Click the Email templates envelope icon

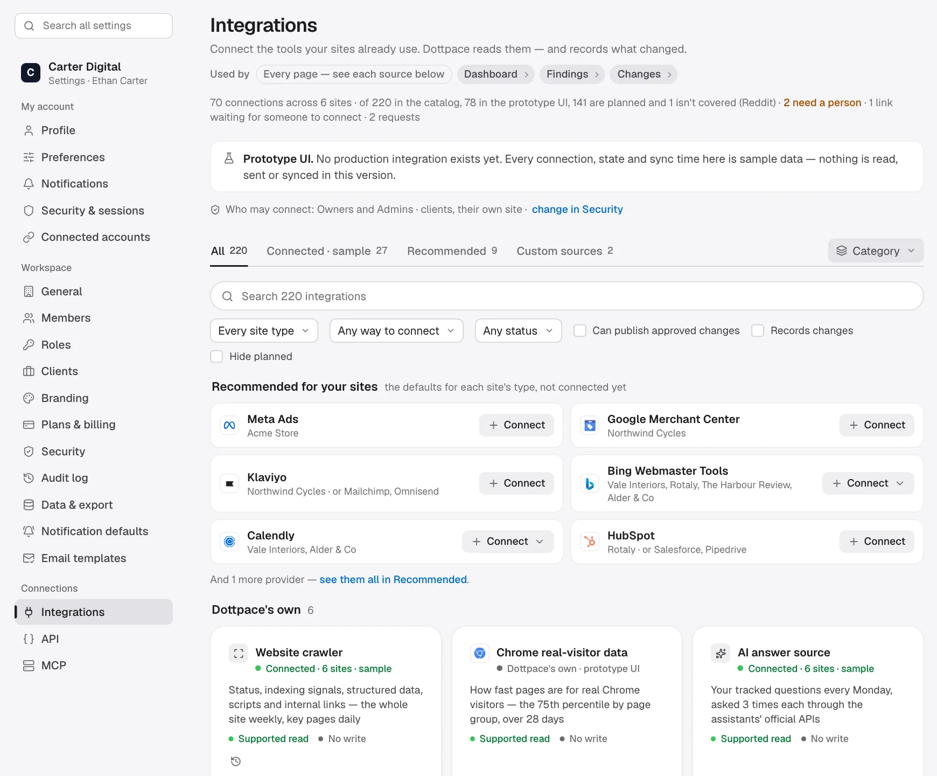pyautogui.click(x=29, y=558)
